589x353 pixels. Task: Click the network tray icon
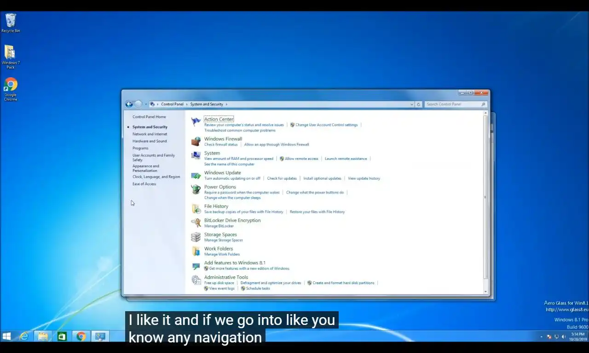(556, 337)
